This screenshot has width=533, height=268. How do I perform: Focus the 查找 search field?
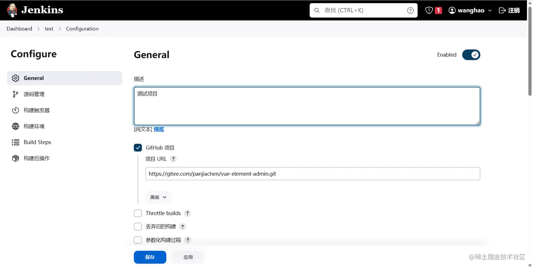tap(363, 11)
